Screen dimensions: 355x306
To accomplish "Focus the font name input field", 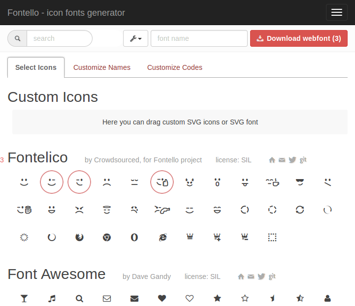I will (x=199, y=38).
